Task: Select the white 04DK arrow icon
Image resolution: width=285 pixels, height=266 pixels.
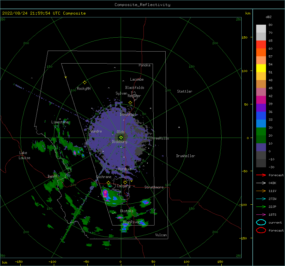Action: pos(261,183)
